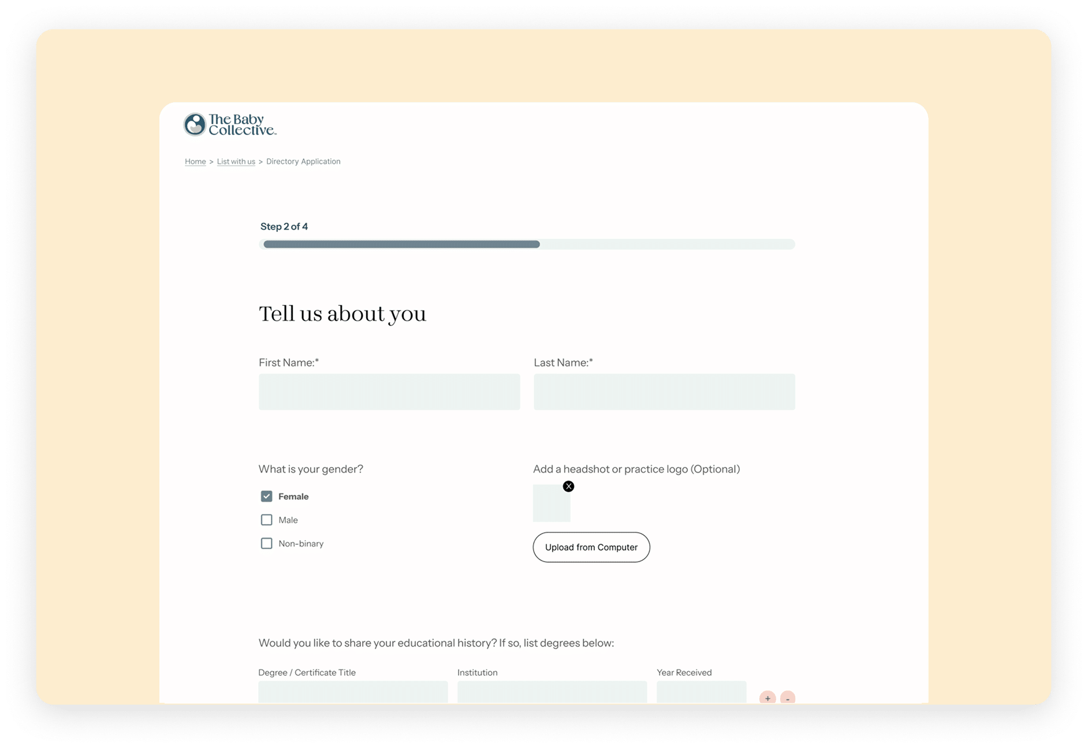Select the Male gender checkbox

coord(266,520)
